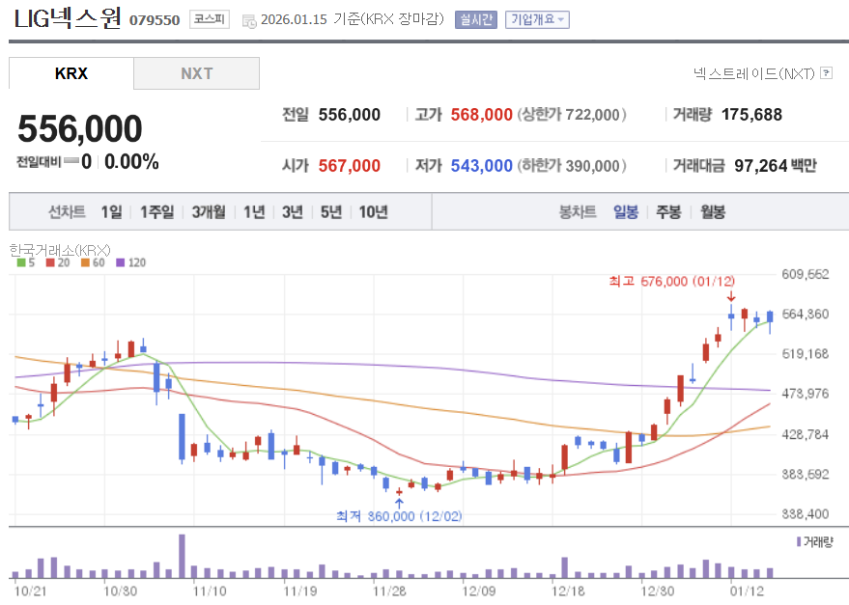Click the 11/10 date axis label

(210, 591)
